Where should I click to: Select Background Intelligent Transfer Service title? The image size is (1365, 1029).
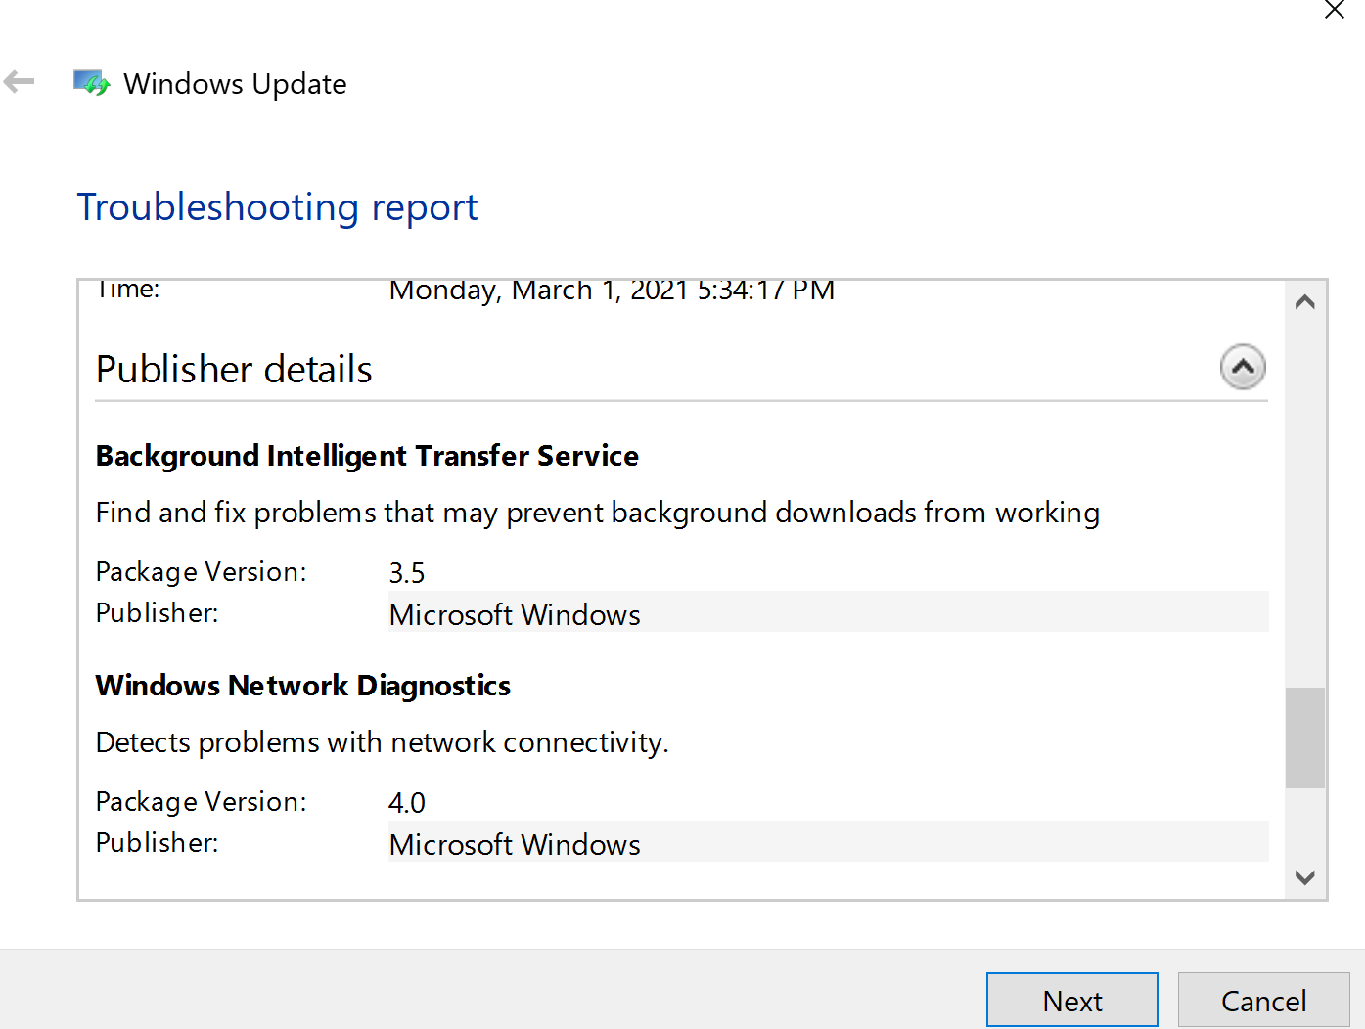tap(367, 456)
